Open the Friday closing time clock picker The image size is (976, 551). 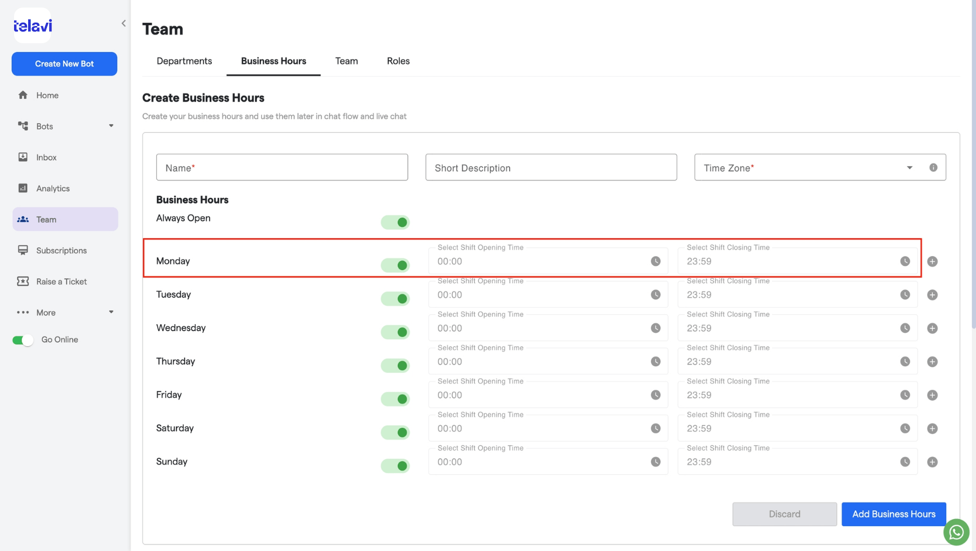[x=905, y=395]
